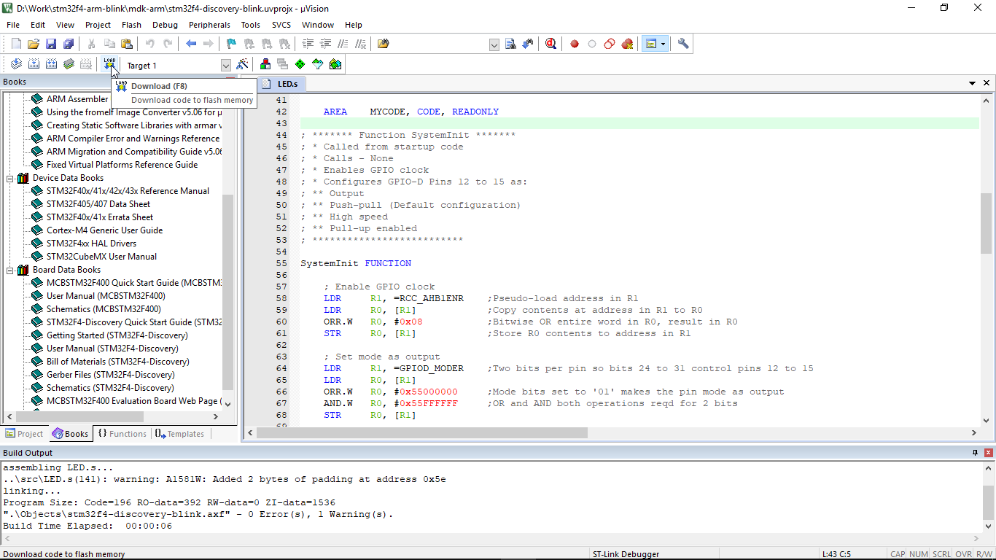Collapse the Board Data Books tree node
Screen dimensions: 996x560
tap(11, 270)
